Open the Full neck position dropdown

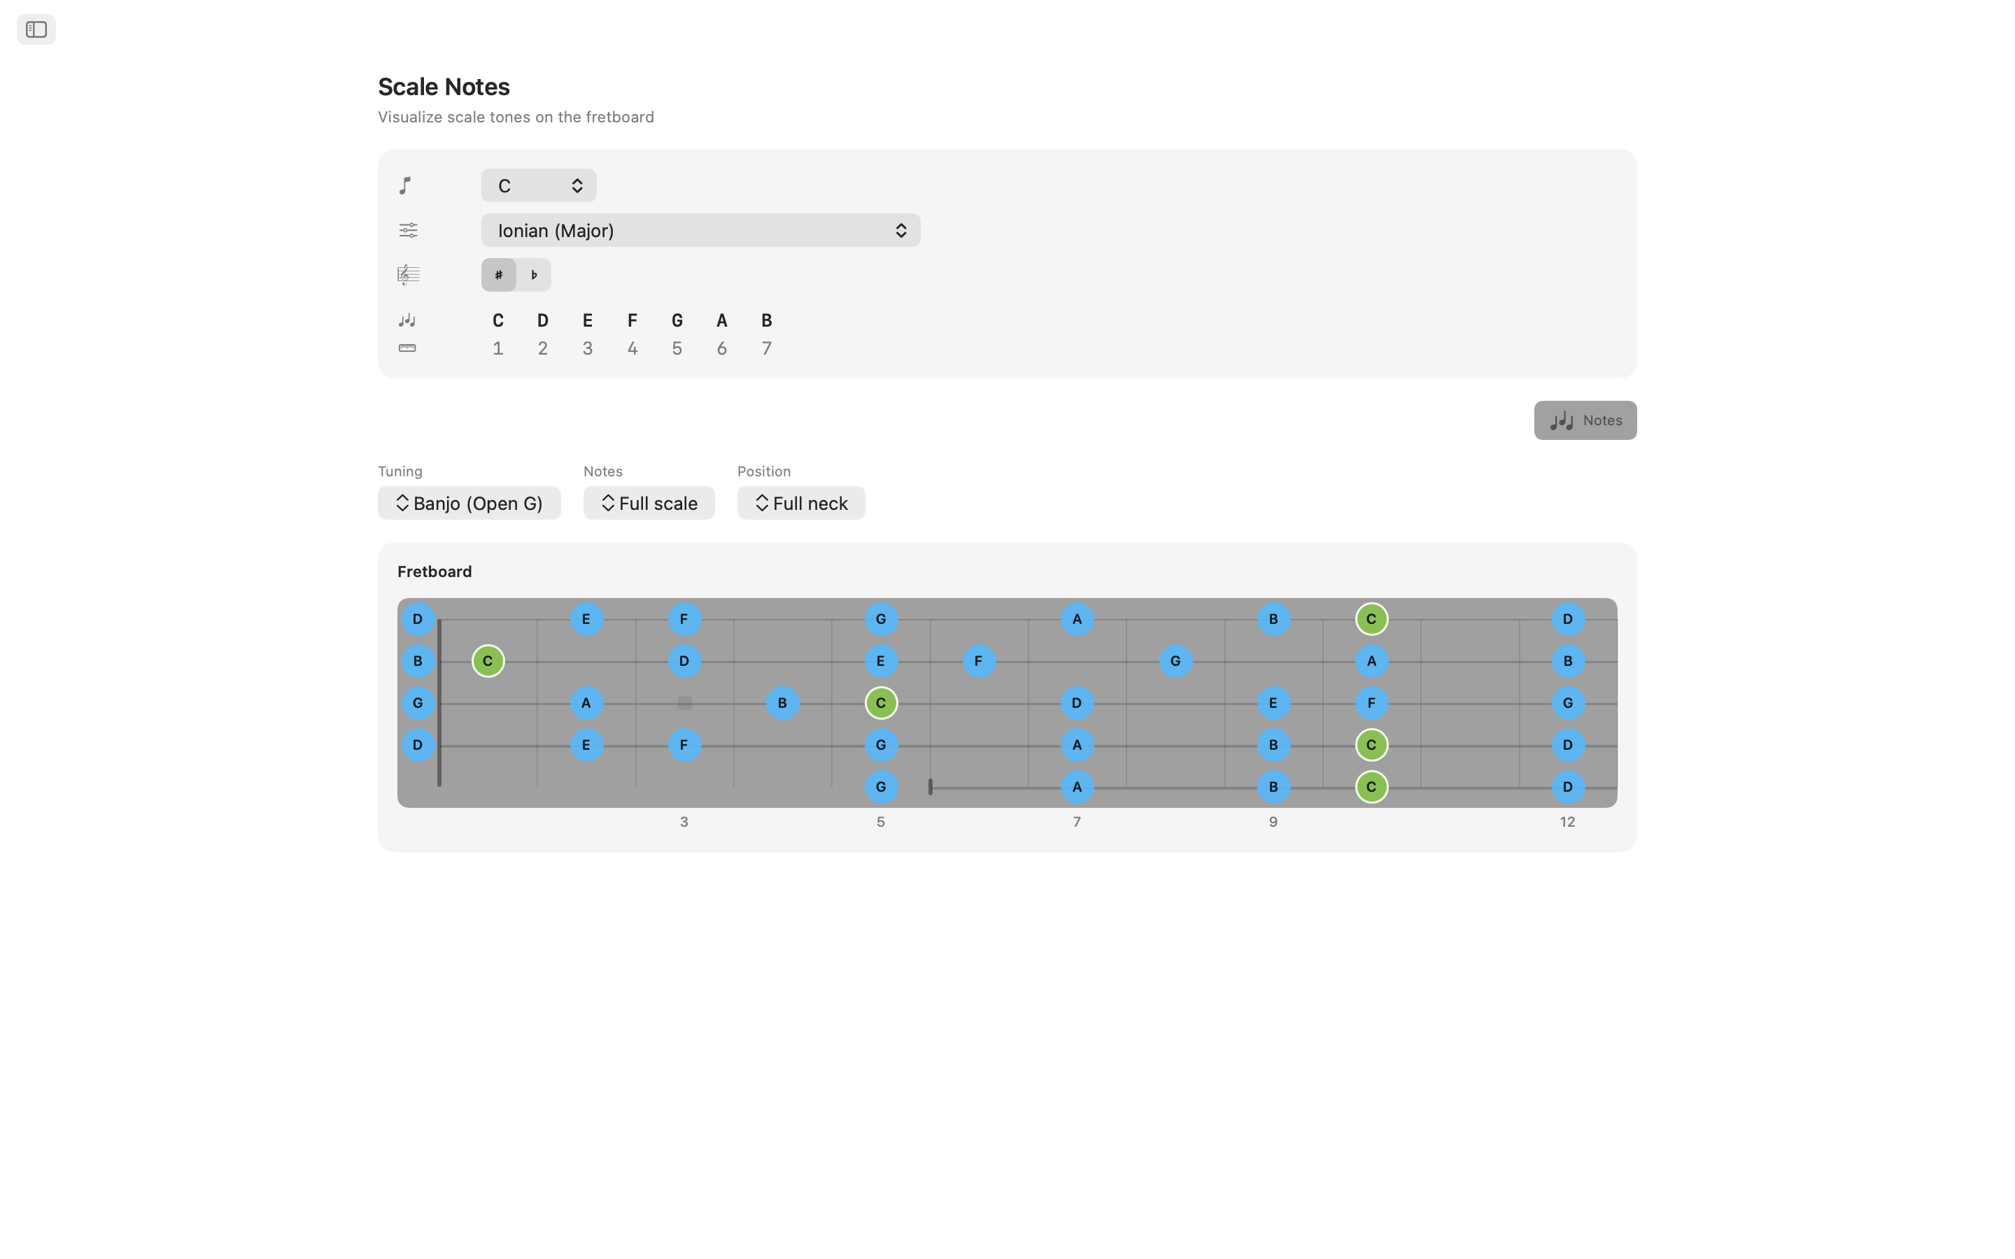click(800, 503)
